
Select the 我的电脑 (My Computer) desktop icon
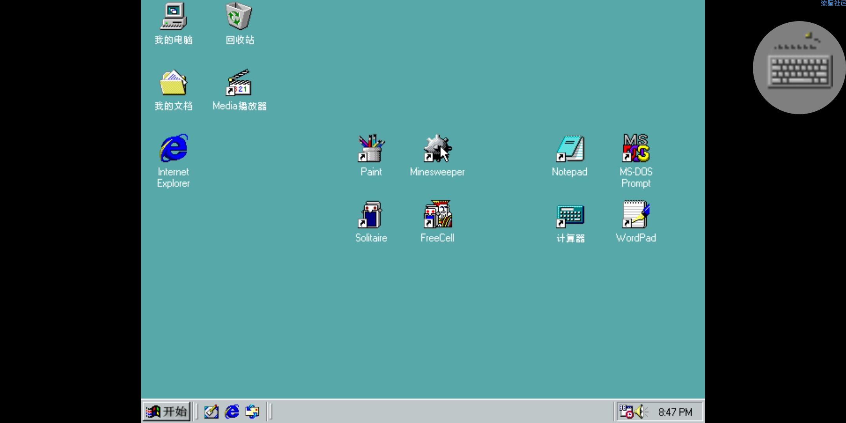(174, 16)
